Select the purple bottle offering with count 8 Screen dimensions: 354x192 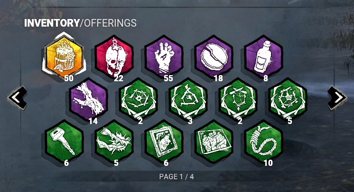click(x=263, y=56)
